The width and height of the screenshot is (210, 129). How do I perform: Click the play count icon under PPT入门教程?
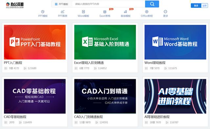[25, 68]
